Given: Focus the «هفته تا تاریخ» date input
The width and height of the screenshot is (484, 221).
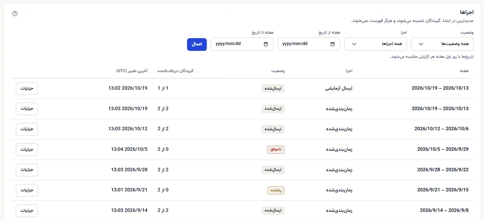Looking at the screenshot, I should pos(242,44).
